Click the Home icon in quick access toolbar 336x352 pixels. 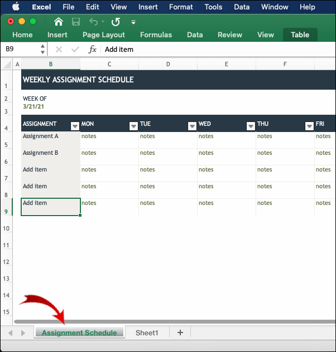pyautogui.click(x=59, y=22)
